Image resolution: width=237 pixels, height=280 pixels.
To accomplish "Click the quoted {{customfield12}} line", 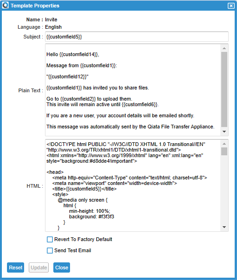I will [x=67, y=76].
